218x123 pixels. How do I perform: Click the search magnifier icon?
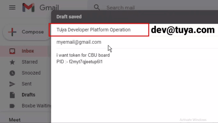coord(97,7)
